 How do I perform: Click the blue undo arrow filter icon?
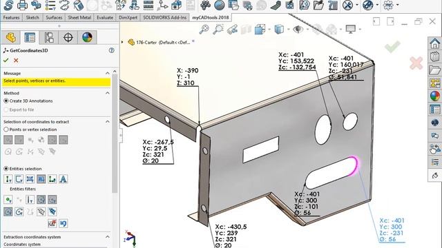(63, 223)
